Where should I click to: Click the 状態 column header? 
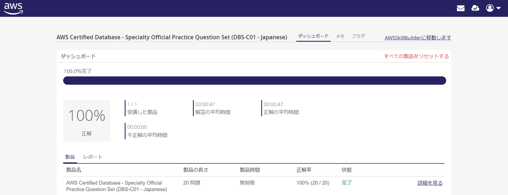click(x=347, y=170)
